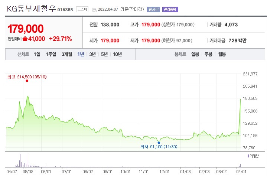267x176 pixels.
Task: Click the 하한가 97,000 text
Action: (x=177, y=40)
